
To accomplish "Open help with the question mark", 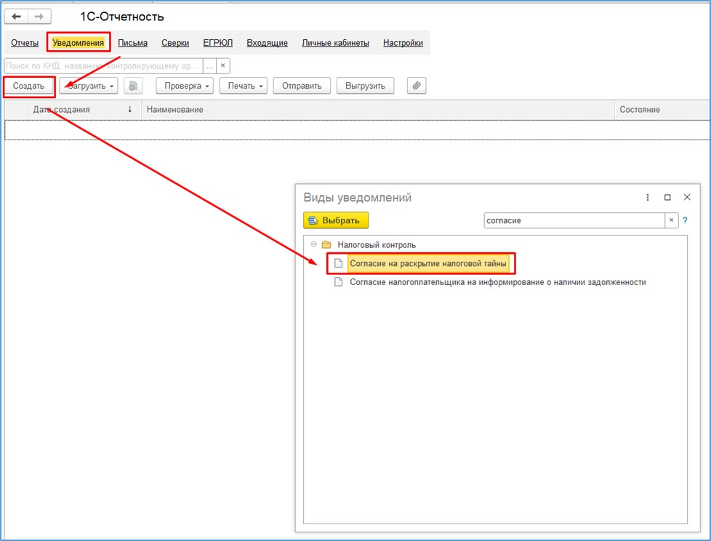I will [685, 220].
